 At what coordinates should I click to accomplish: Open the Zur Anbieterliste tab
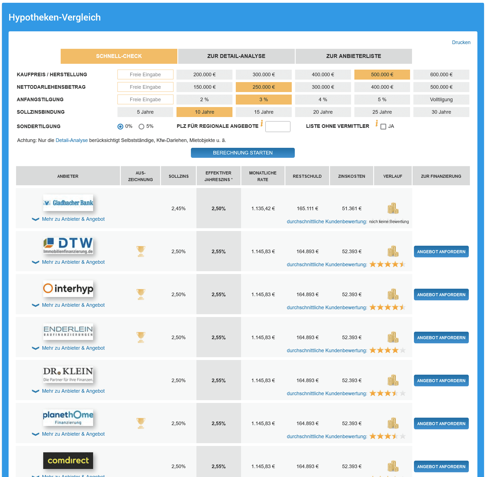tap(354, 56)
